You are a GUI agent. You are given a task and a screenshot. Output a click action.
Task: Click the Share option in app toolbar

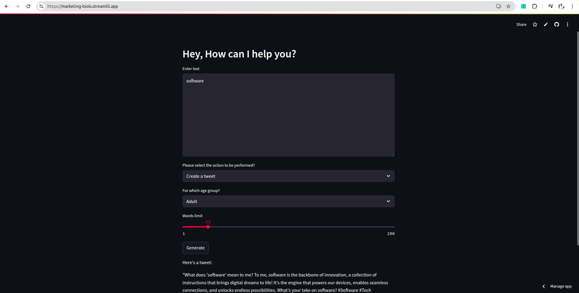coord(521,25)
